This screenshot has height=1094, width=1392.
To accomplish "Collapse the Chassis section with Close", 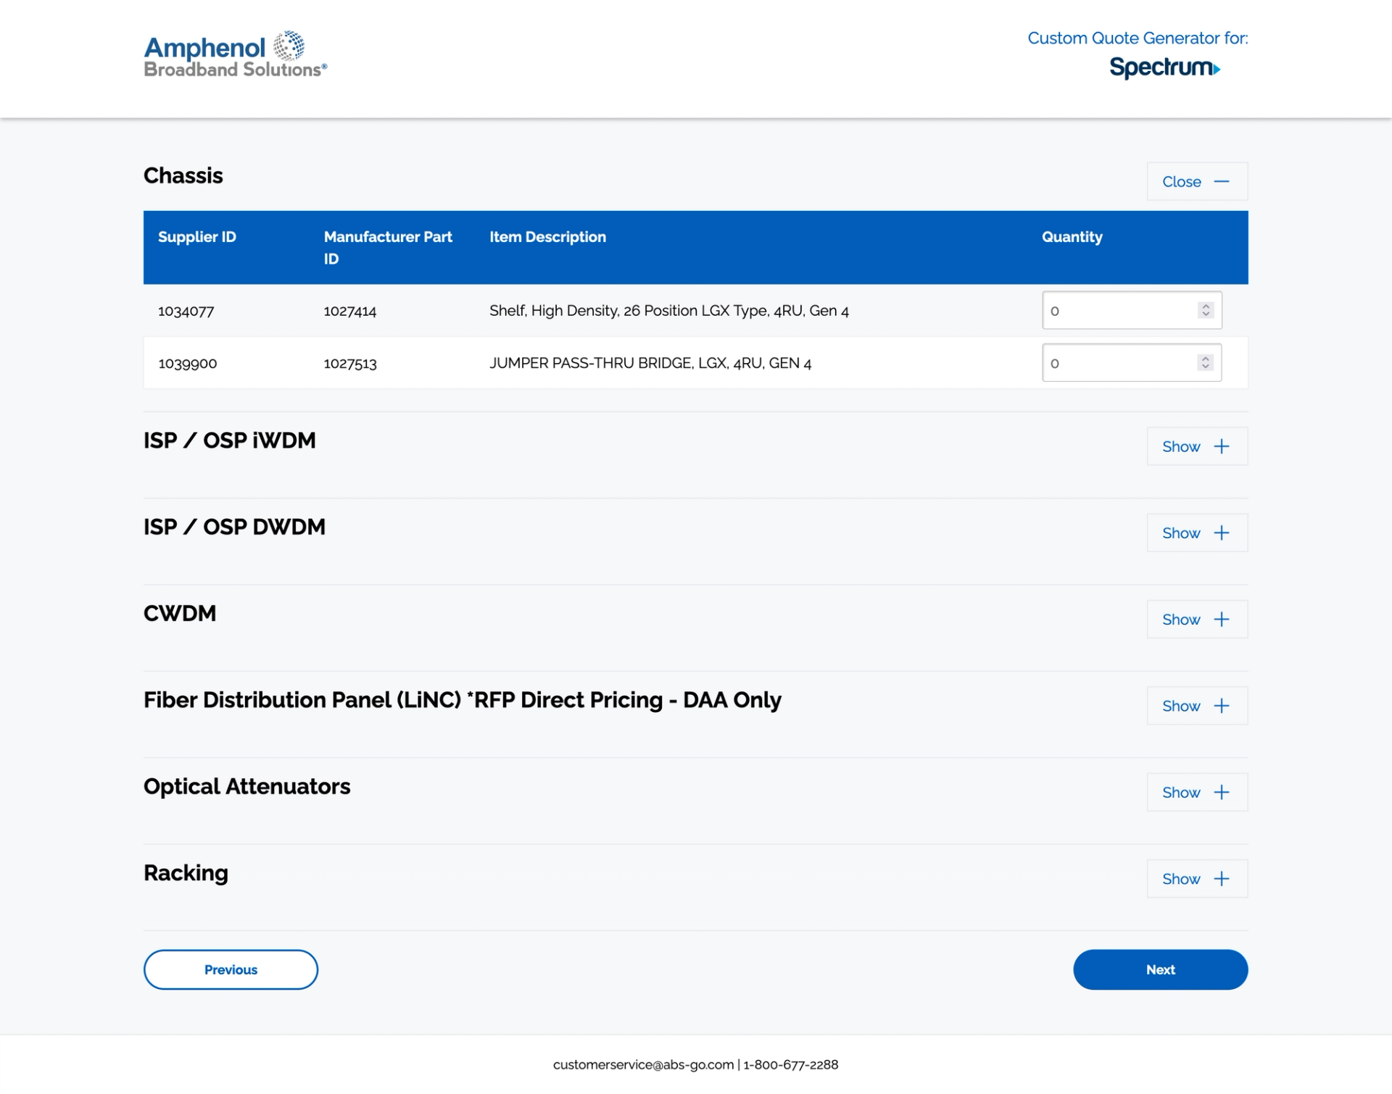I will point(1196,181).
